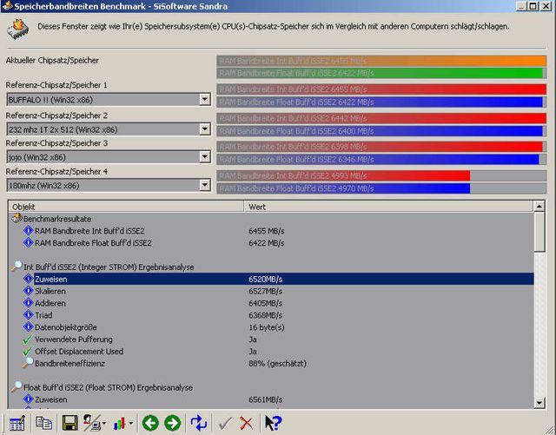Open Referenz-Chipsatz/Speicher 4 dropdown arrow
556x435 pixels.
pyautogui.click(x=205, y=185)
